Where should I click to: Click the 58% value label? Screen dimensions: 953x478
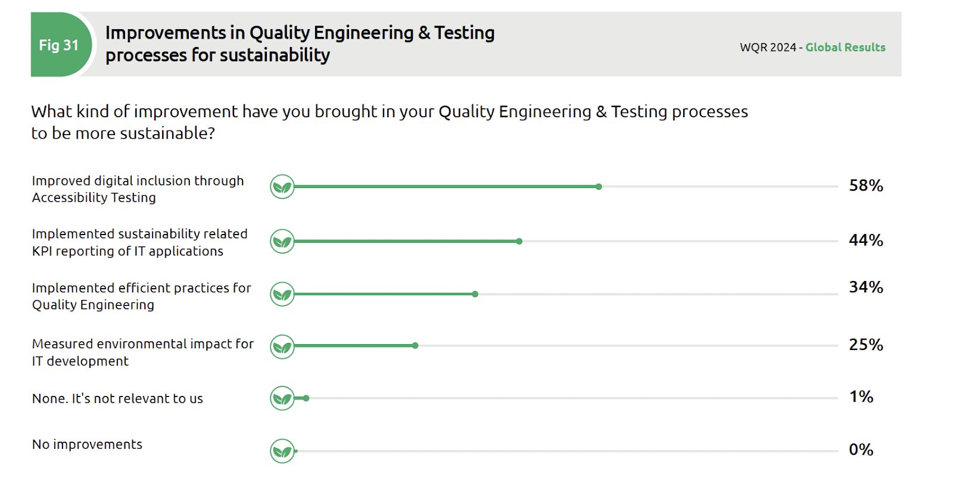(865, 186)
